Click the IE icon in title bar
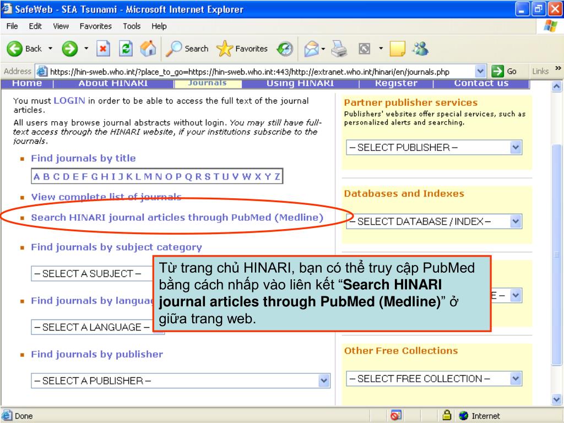This screenshot has height=423, width=564. pos(7,9)
